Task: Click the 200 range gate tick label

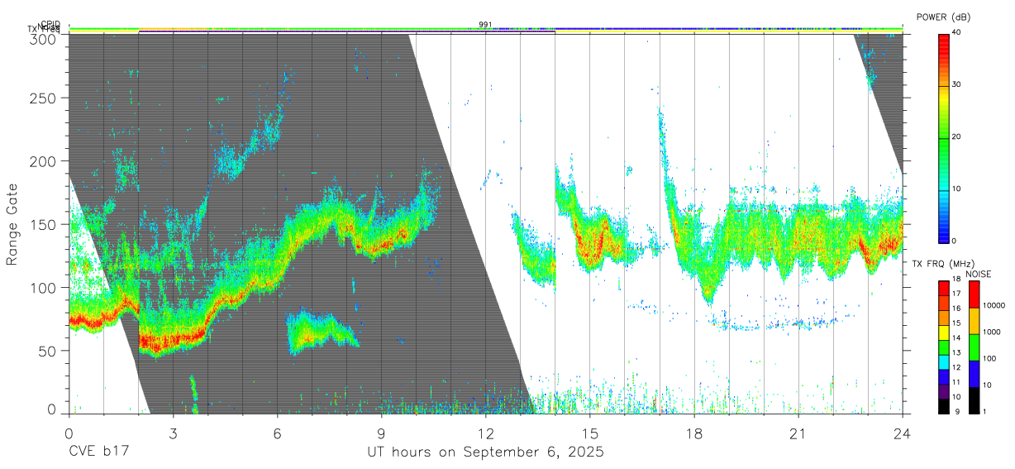Action: pos(43,161)
